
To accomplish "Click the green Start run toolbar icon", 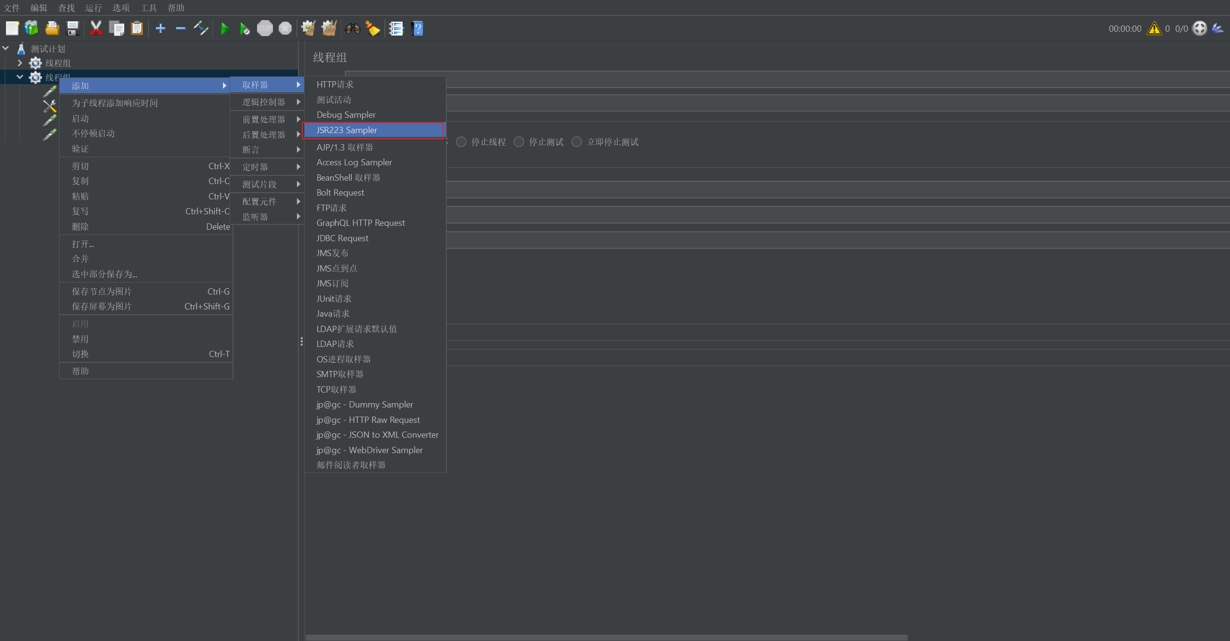I will coord(224,29).
